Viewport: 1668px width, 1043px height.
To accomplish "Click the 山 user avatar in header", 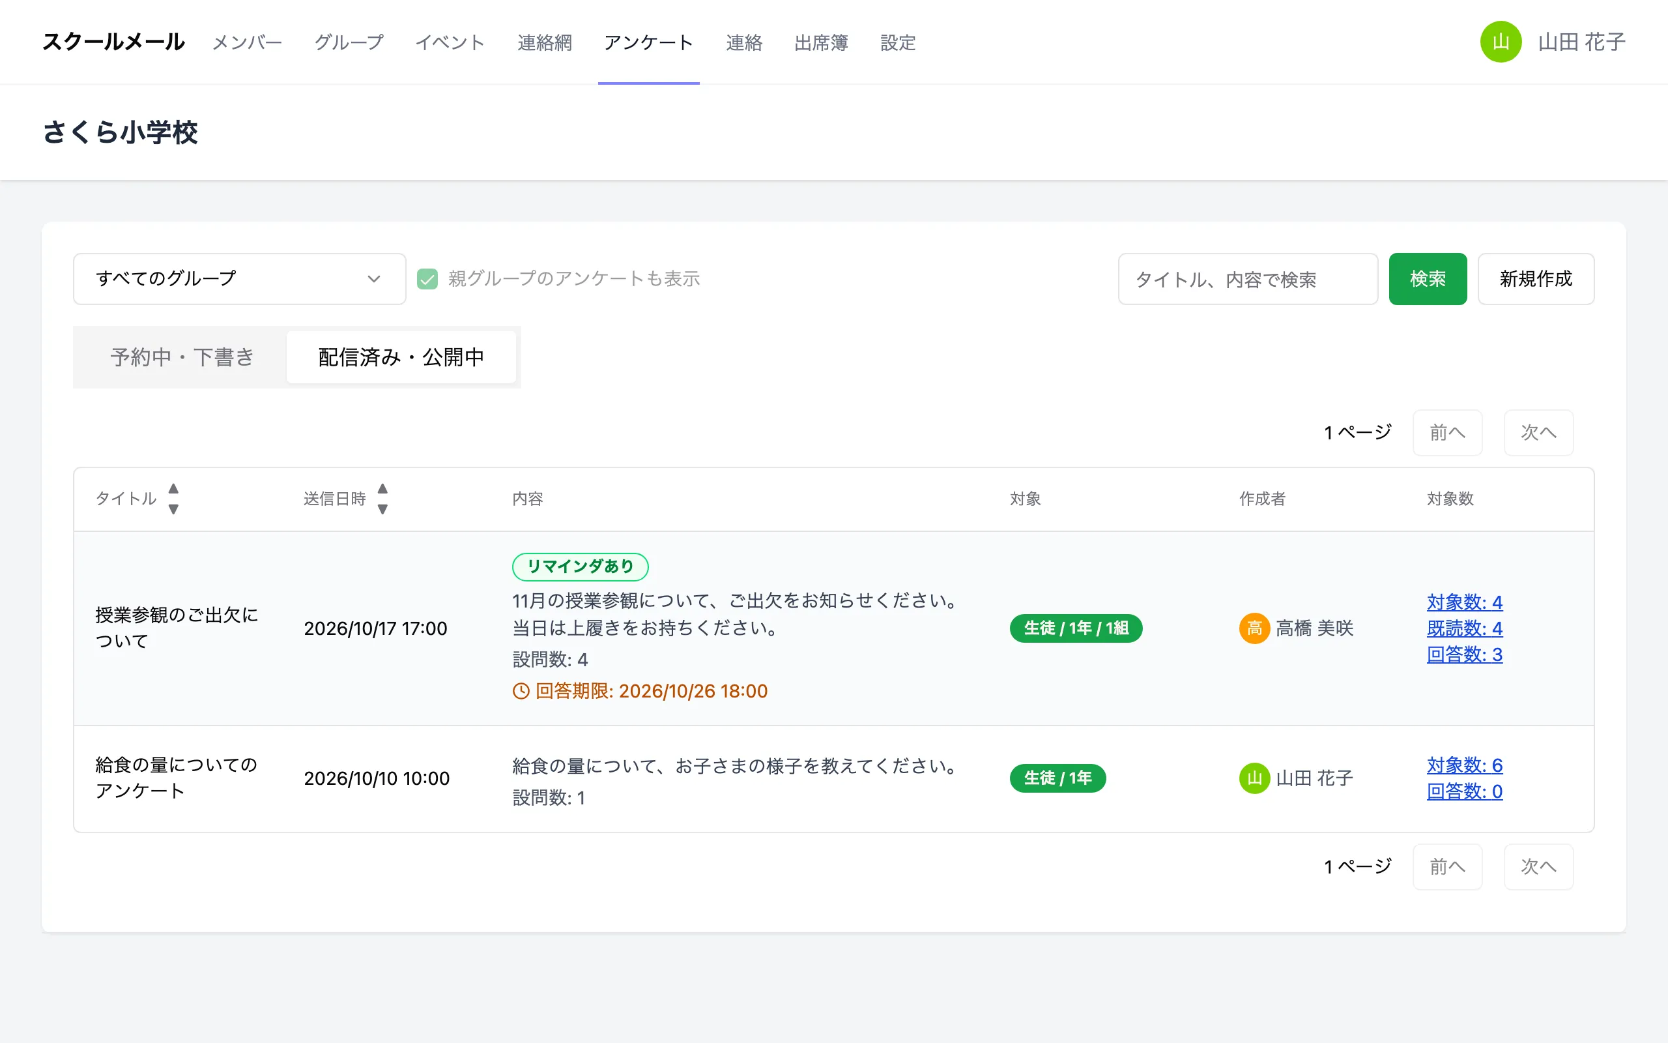I will pos(1501,42).
